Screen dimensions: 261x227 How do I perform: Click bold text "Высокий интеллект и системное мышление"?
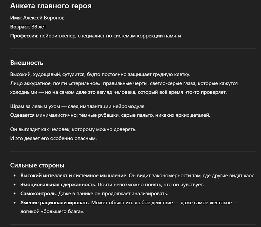pyautogui.click(x=73, y=175)
